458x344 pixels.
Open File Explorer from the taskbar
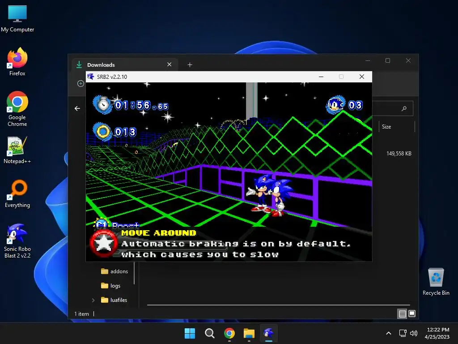pyautogui.click(x=249, y=333)
